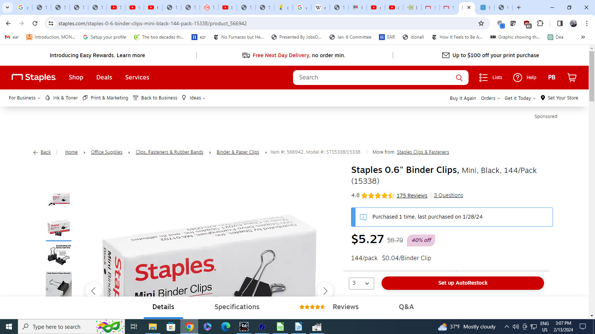Open the quantity dropdown showing 3
The width and height of the screenshot is (595, 334).
(x=361, y=283)
